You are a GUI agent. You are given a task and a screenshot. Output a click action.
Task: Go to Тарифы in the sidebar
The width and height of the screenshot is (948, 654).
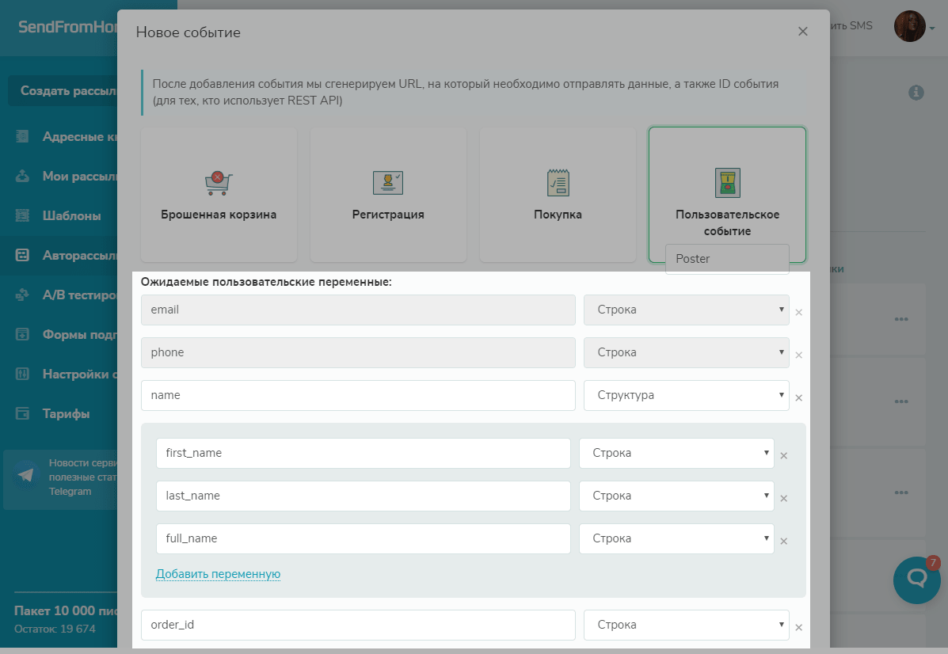click(66, 413)
